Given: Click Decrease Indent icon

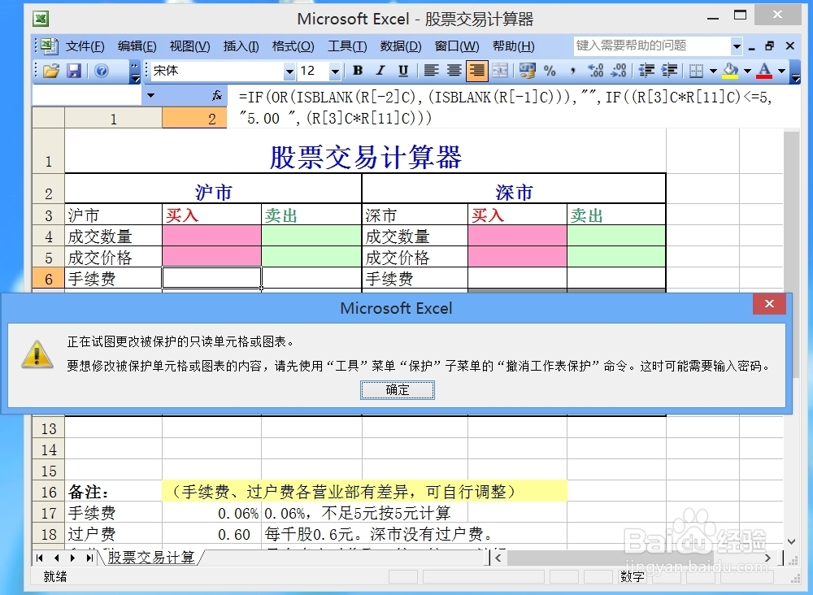Looking at the screenshot, I should coord(646,71).
